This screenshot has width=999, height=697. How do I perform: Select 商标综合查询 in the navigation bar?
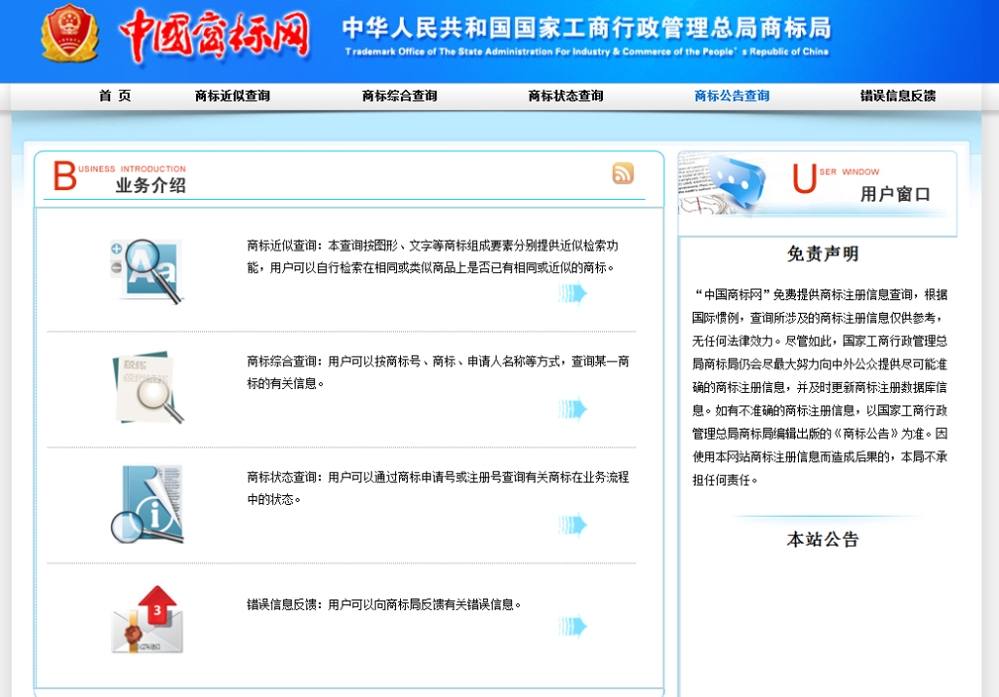[399, 96]
